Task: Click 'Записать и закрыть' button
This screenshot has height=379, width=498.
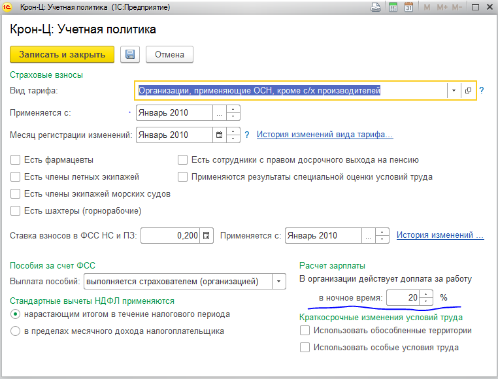Action: 62,54
